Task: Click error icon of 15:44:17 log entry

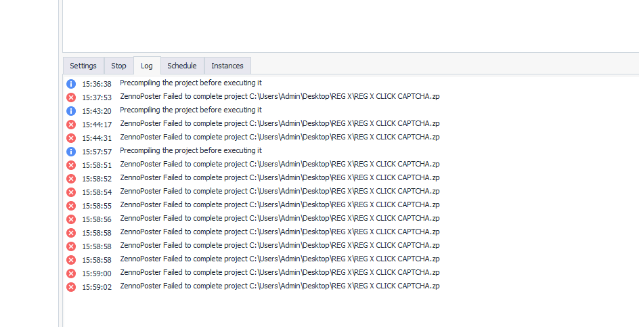Action: coord(71,125)
